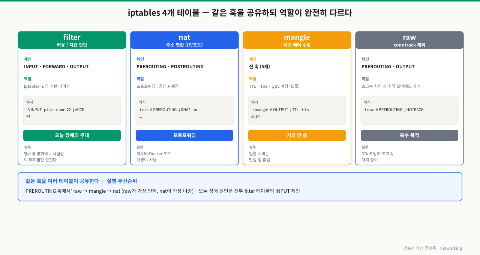Click the filter table header
This screenshot has height=255, width=480.
[72, 40]
